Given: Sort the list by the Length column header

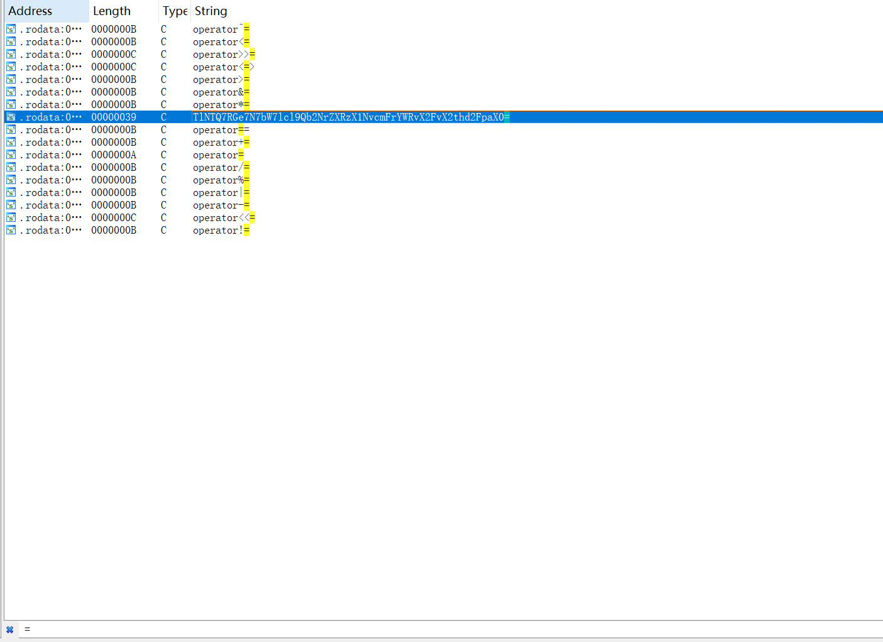Looking at the screenshot, I should pyautogui.click(x=112, y=11).
